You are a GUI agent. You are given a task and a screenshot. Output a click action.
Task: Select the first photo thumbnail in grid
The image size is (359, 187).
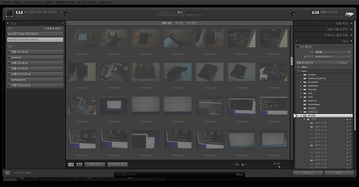[82, 38]
